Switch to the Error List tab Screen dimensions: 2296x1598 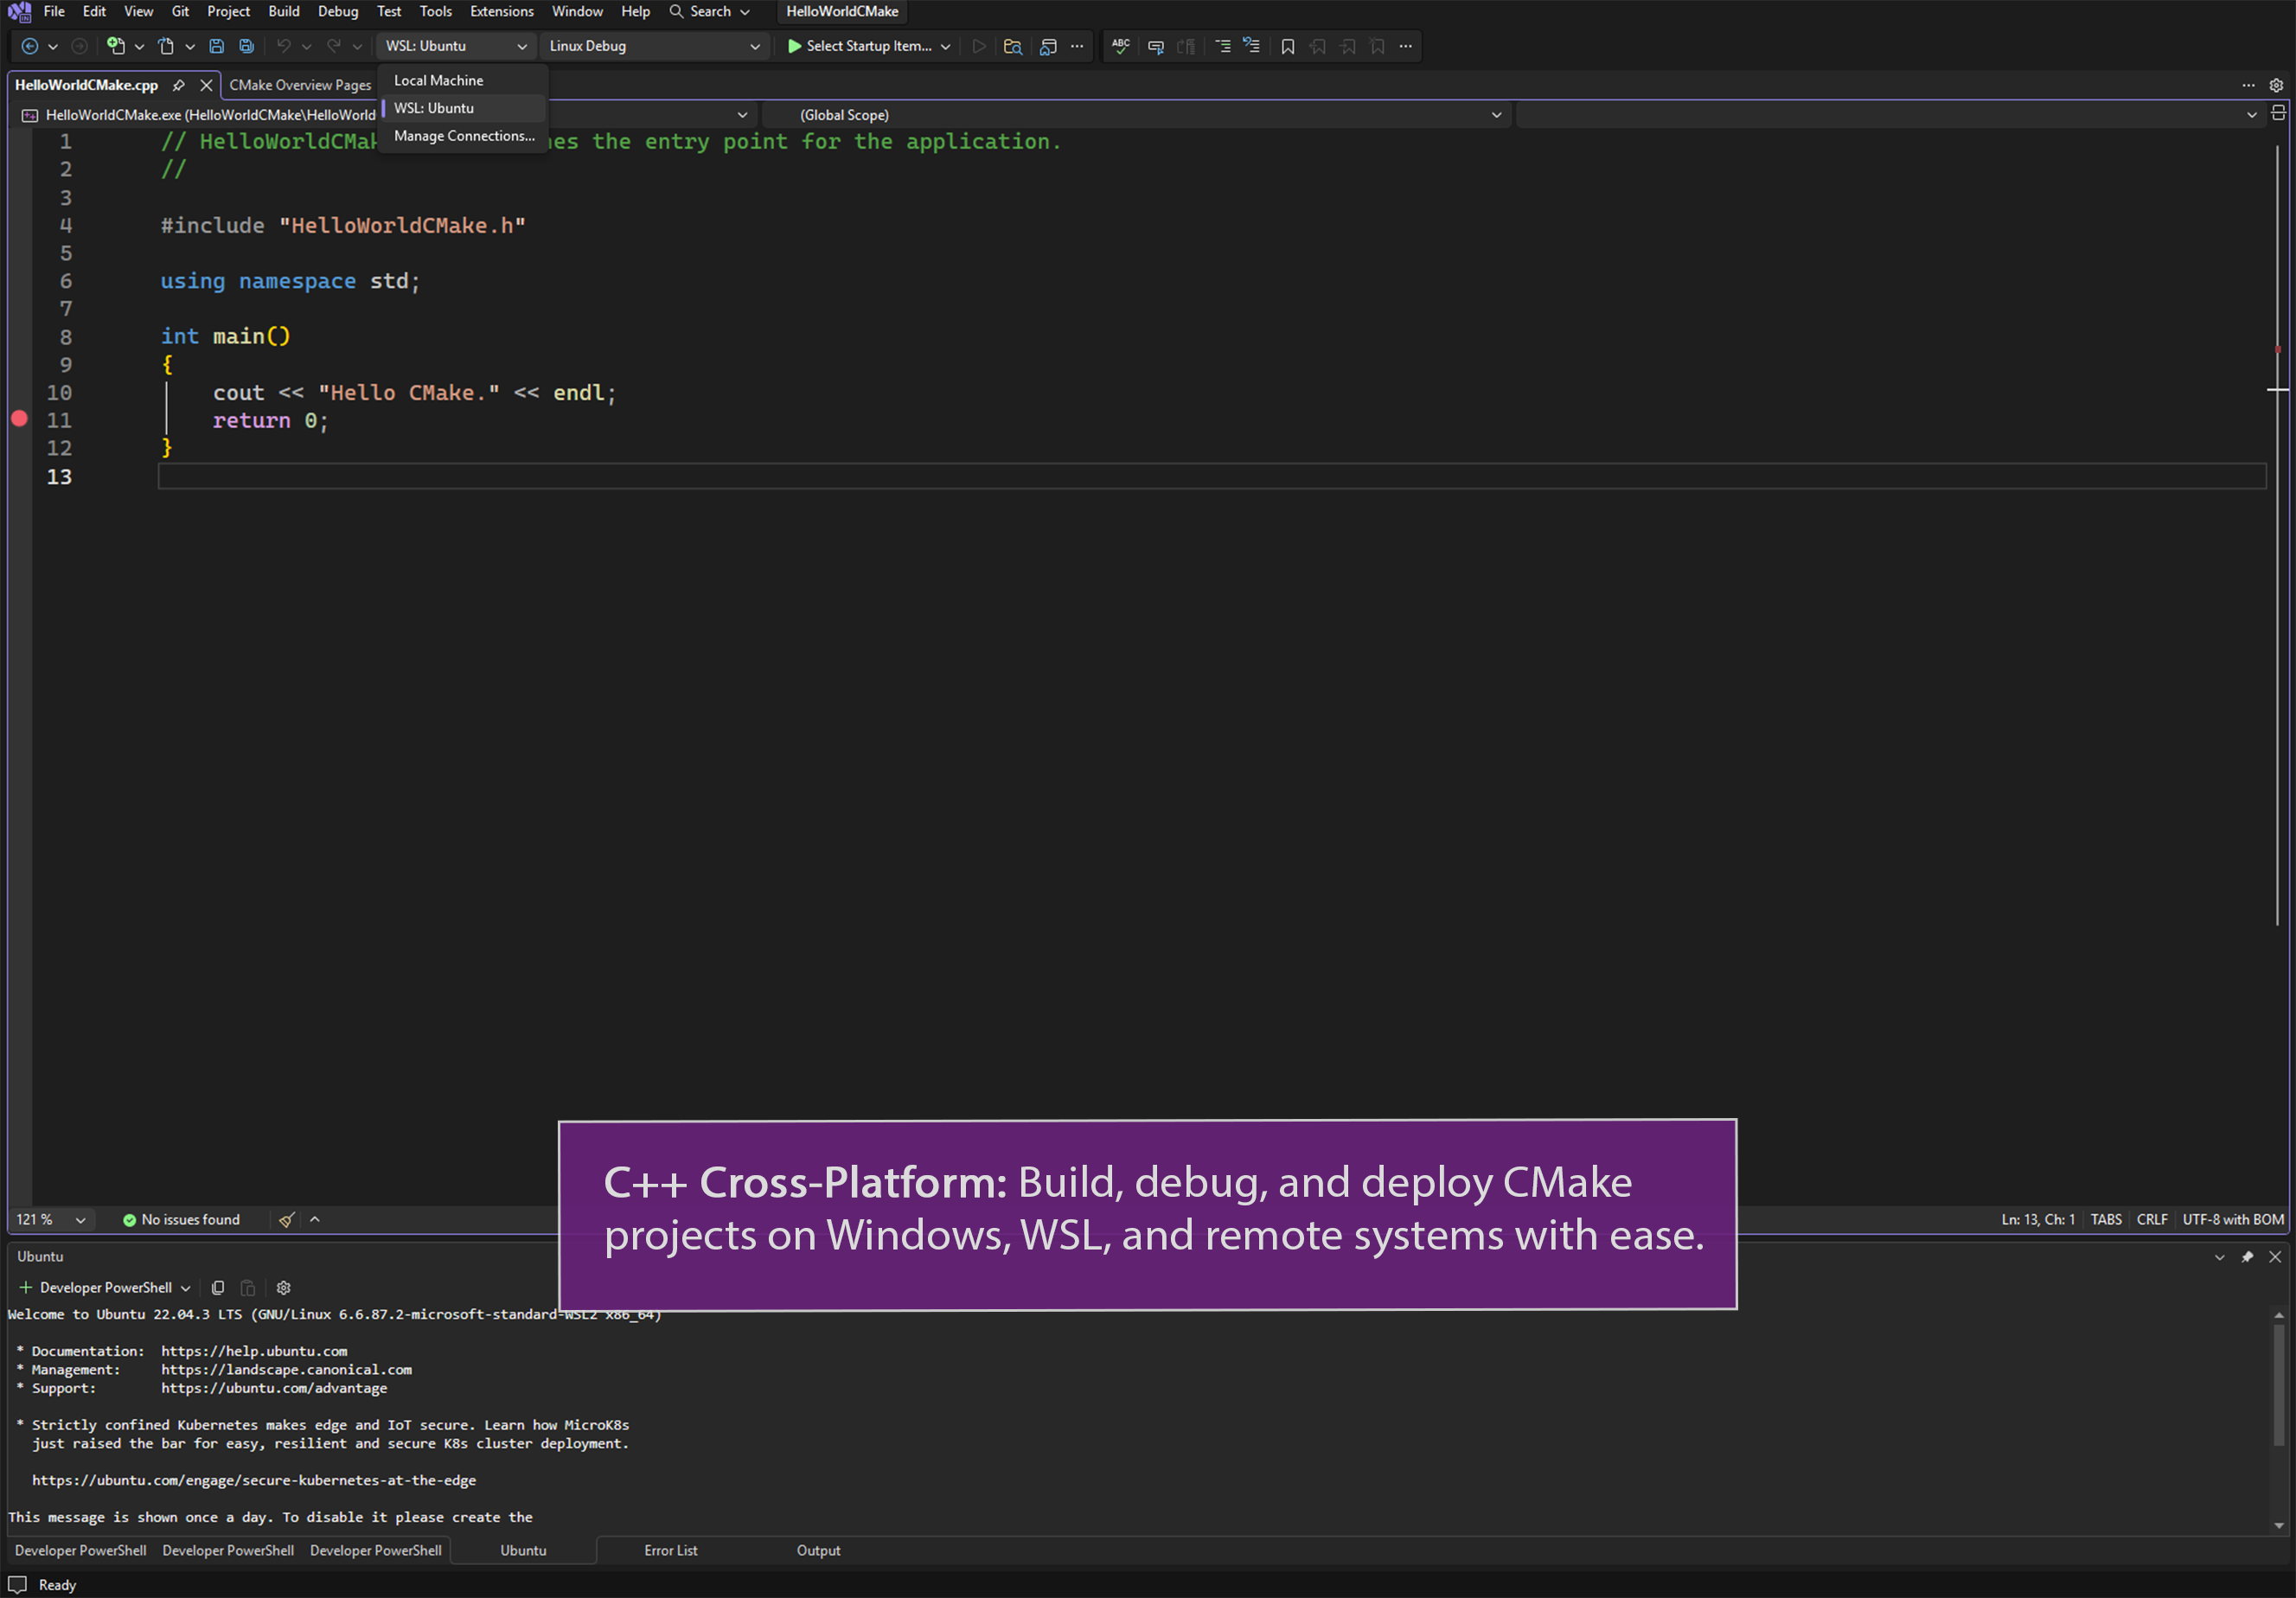pos(671,1549)
